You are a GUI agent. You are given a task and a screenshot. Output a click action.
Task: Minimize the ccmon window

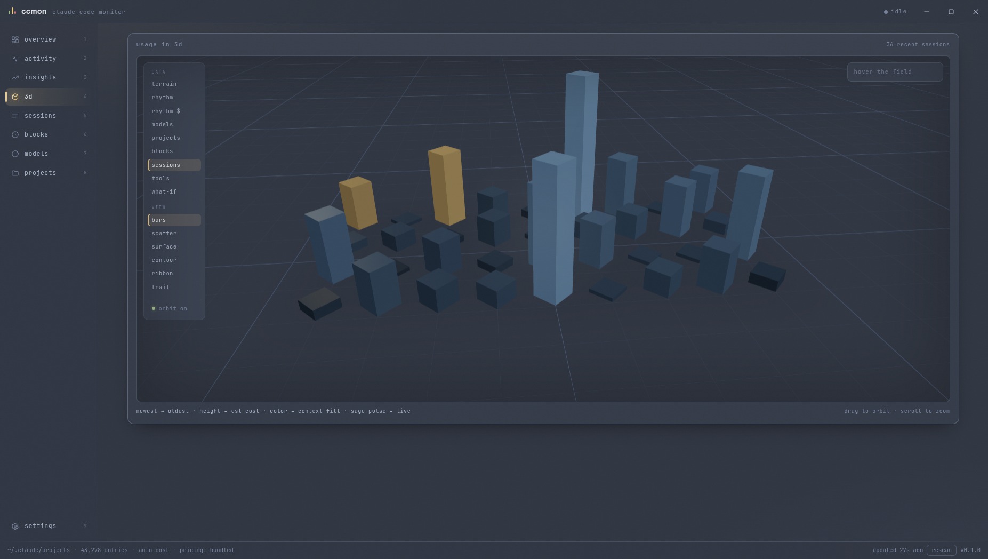pyautogui.click(x=927, y=12)
